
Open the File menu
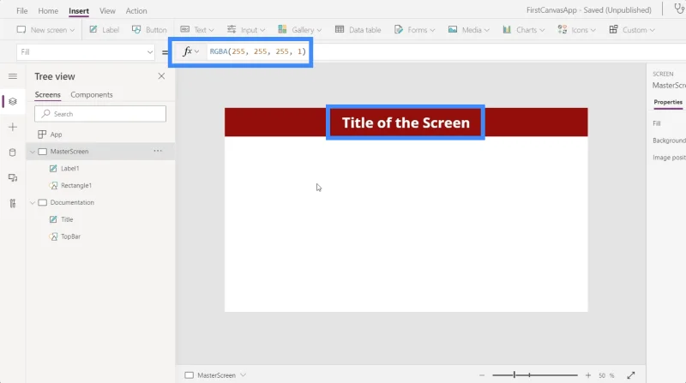(22, 11)
